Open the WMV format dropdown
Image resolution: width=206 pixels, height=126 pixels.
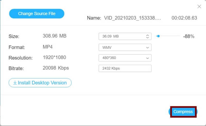point(125,47)
